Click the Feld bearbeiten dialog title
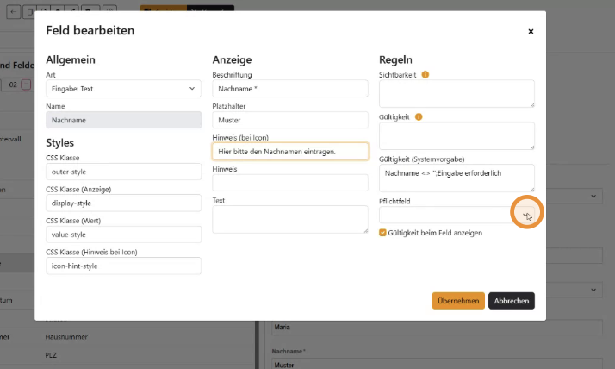The width and height of the screenshot is (615, 369). (x=90, y=31)
